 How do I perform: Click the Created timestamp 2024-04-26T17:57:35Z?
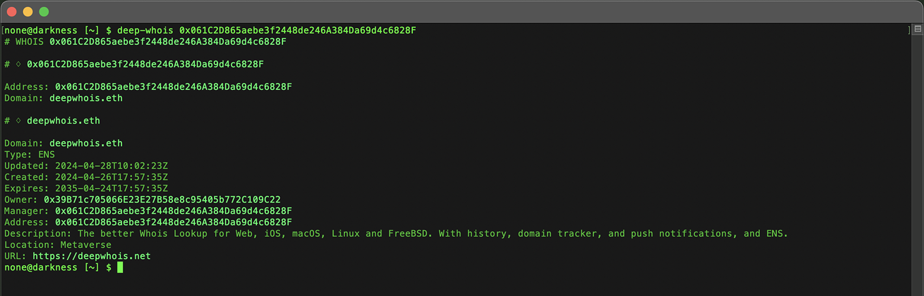111,178
